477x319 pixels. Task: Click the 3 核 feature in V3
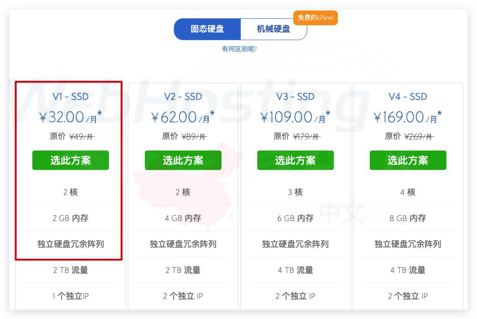(x=295, y=192)
